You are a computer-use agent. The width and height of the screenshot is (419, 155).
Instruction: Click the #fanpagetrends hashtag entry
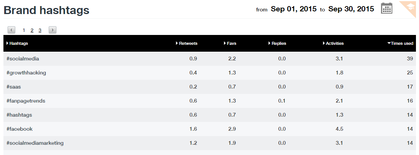coord(26,101)
